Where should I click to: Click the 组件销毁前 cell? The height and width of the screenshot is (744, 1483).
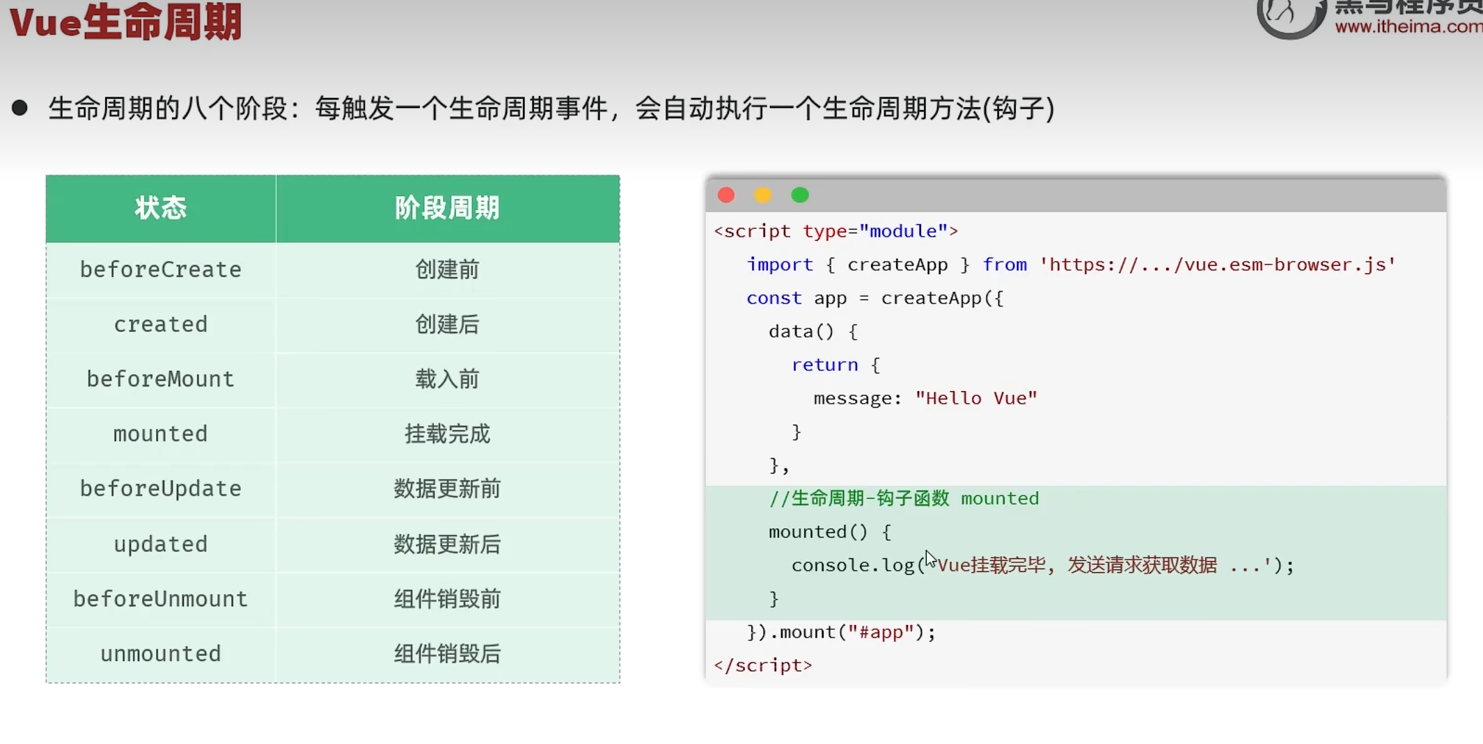(448, 599)
